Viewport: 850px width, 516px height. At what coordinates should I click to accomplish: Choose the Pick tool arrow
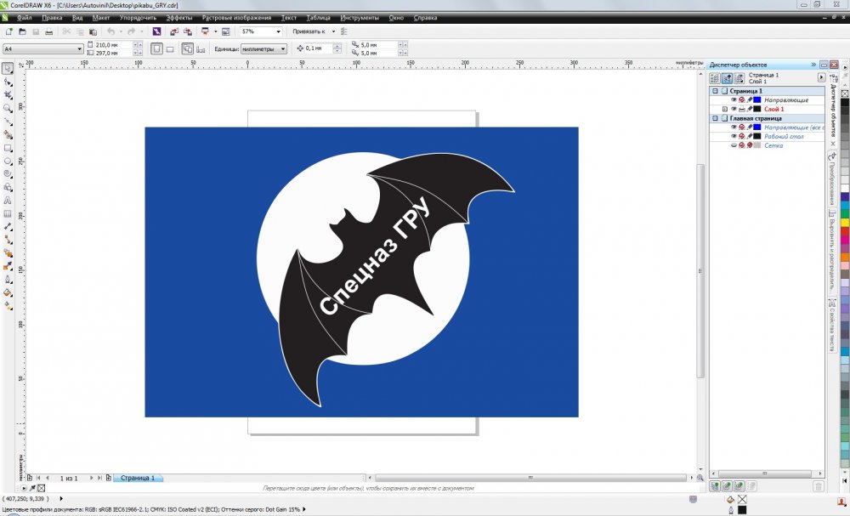pyautogui.click(x=8, y=69)
